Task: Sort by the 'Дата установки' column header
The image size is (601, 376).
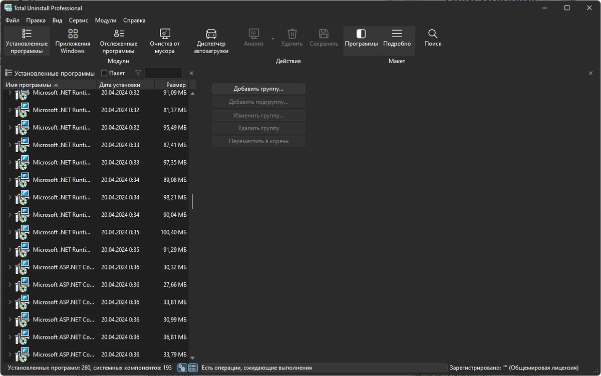Action: [125, 85]
